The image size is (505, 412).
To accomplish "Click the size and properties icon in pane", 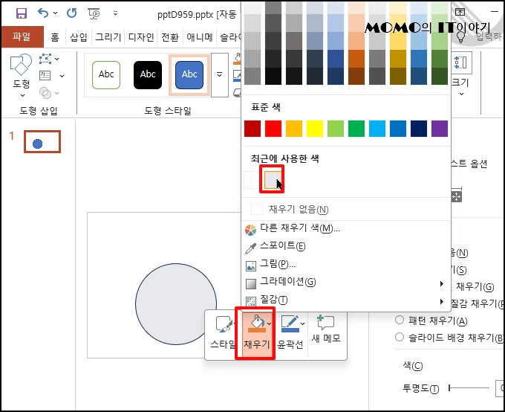I will point(457,194).
